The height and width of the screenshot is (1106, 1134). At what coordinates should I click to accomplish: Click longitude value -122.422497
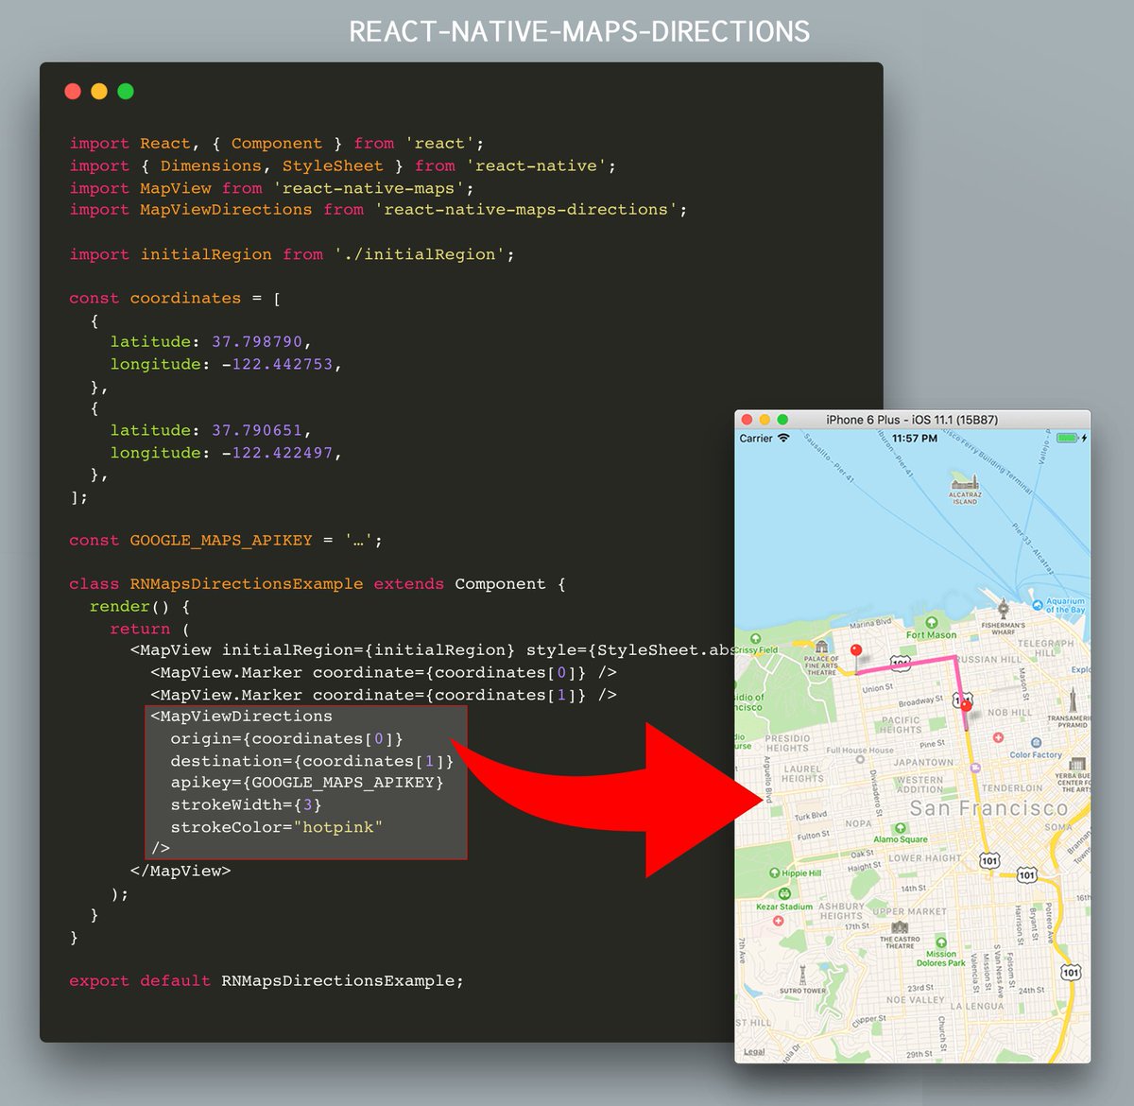click(x=277, y=453)
